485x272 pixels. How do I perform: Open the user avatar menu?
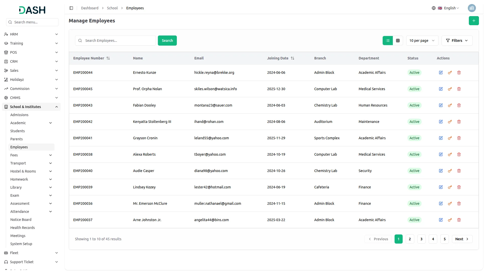(472, 8)
